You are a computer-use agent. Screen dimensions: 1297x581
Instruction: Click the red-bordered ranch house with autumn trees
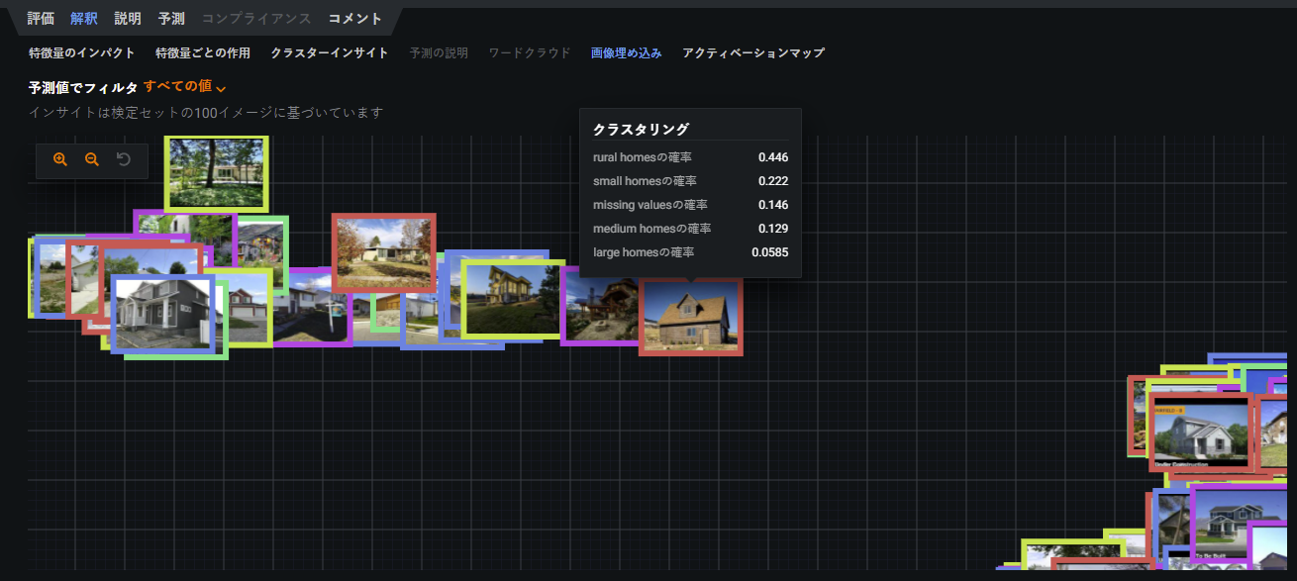click(383, 251)
